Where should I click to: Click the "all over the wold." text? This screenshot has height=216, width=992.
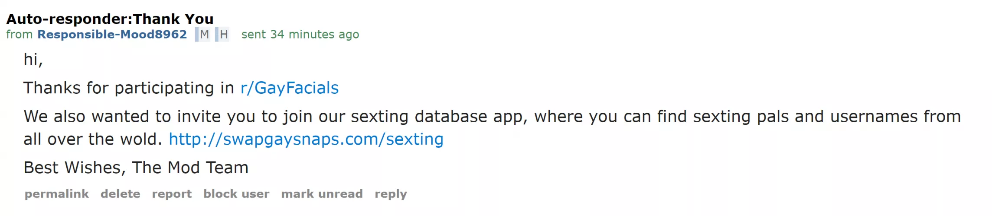click(92, 139)
